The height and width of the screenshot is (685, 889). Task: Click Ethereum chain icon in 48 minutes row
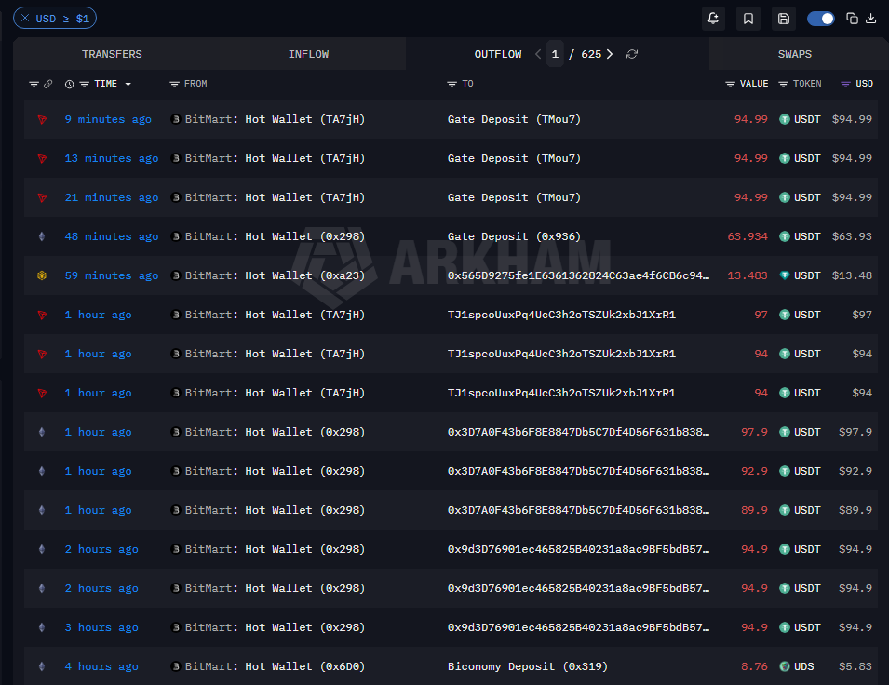click(42, 236)
